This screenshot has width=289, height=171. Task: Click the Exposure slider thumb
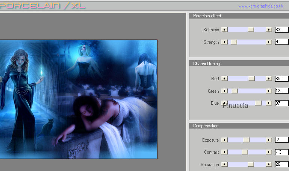[x=246, y=140]
